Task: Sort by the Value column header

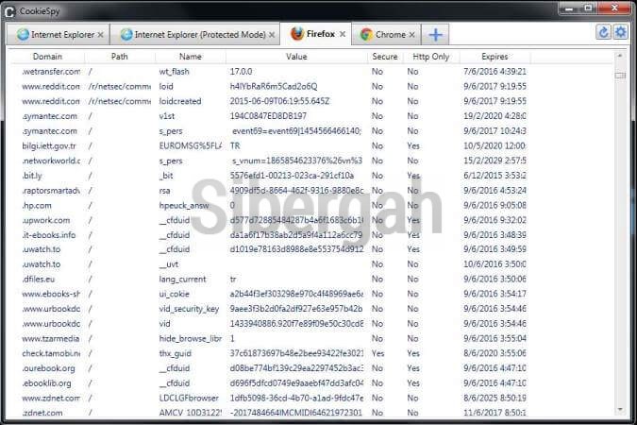Action: pyautogui.click(x=296, y=57)
